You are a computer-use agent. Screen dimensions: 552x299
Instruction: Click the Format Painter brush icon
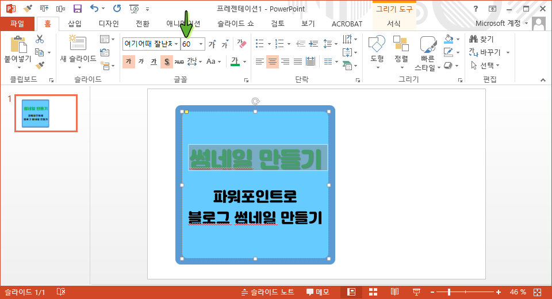coord(40,65)
